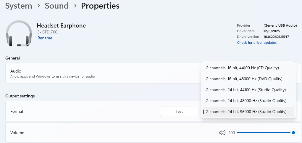The width and height of the screenshot is (302, 143).
Task: Pick 24 bit, 44100 Hz Studio Quality
Action: (246, 90)
